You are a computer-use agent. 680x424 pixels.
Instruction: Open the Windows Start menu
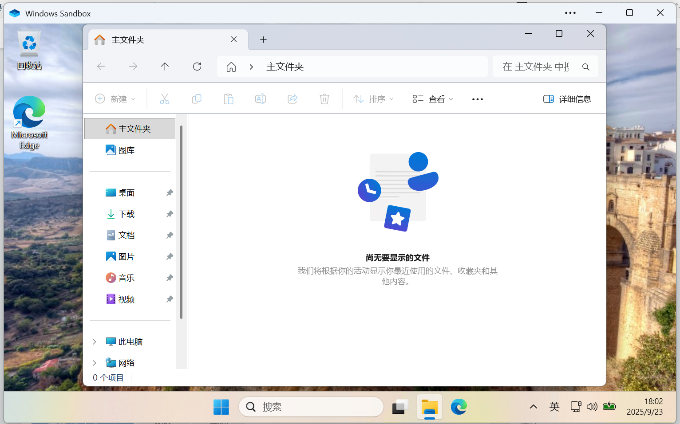[x=221, y=407]
